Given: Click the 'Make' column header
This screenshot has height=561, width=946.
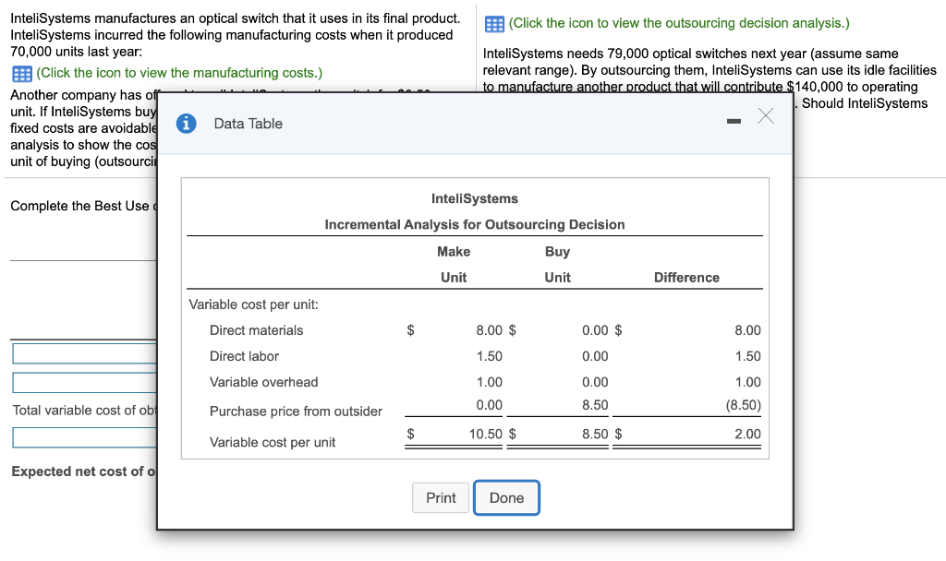Looking at the screenshot, I should point(454,251).
